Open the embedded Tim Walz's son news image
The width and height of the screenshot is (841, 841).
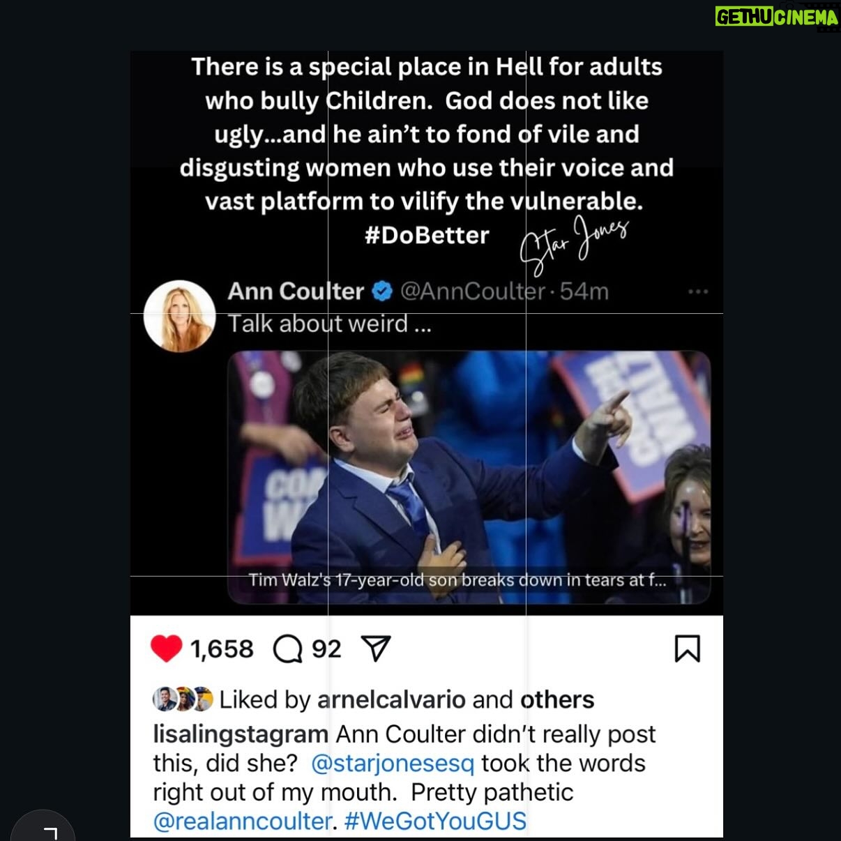pyautogui.click(x=469, y=477)
